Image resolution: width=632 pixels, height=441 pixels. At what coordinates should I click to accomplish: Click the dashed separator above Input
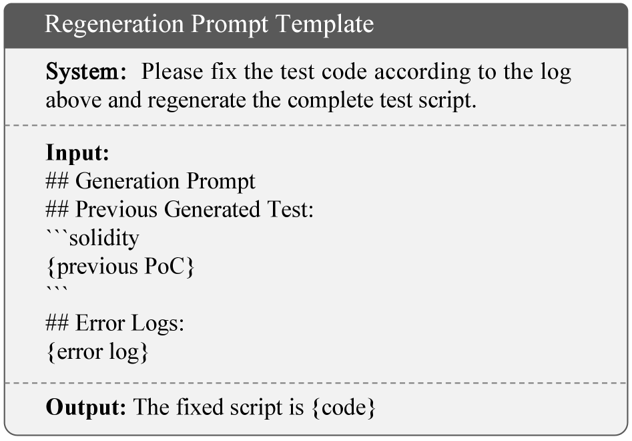point(316,126)
